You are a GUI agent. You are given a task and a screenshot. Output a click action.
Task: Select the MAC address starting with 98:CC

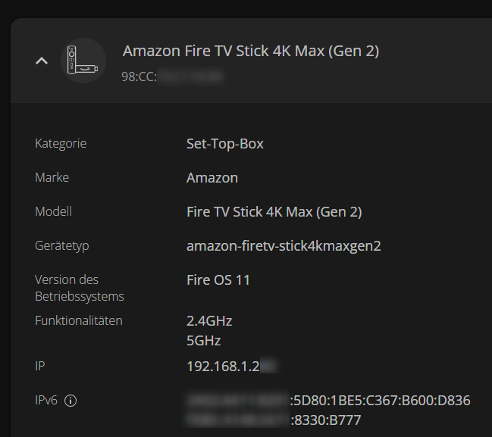point(171,76)
